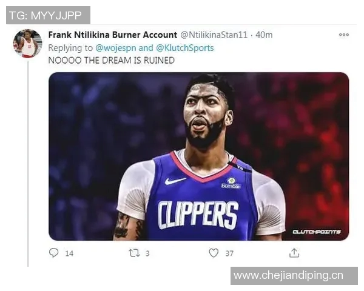
Task: Click the reply count 14
Action: click(69, 253)
